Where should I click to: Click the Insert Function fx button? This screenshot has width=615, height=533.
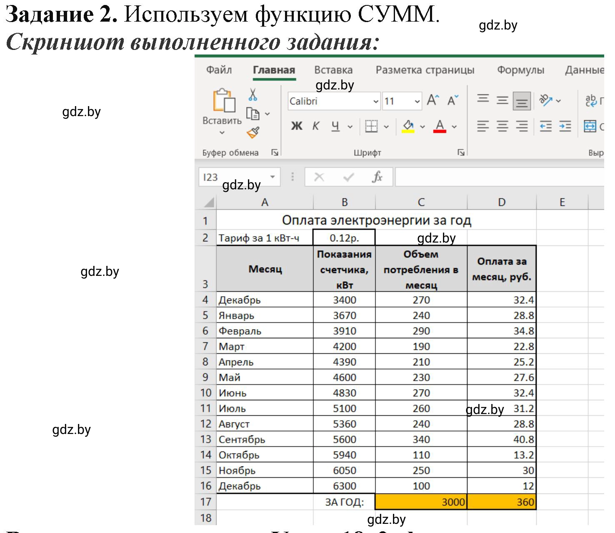click(x=377, y=177)
